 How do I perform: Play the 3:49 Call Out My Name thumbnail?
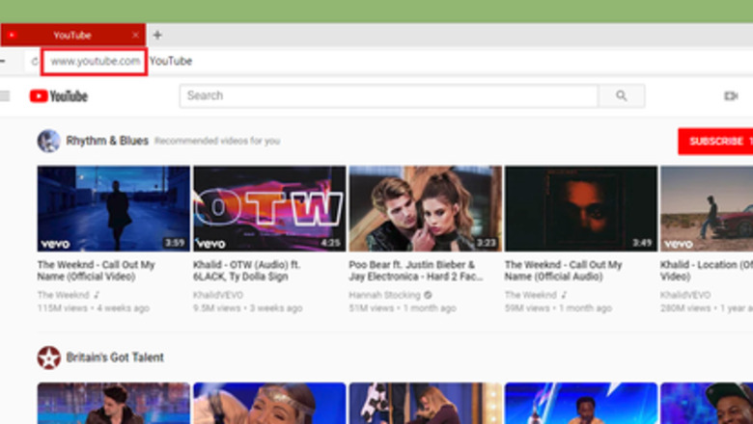581,208
